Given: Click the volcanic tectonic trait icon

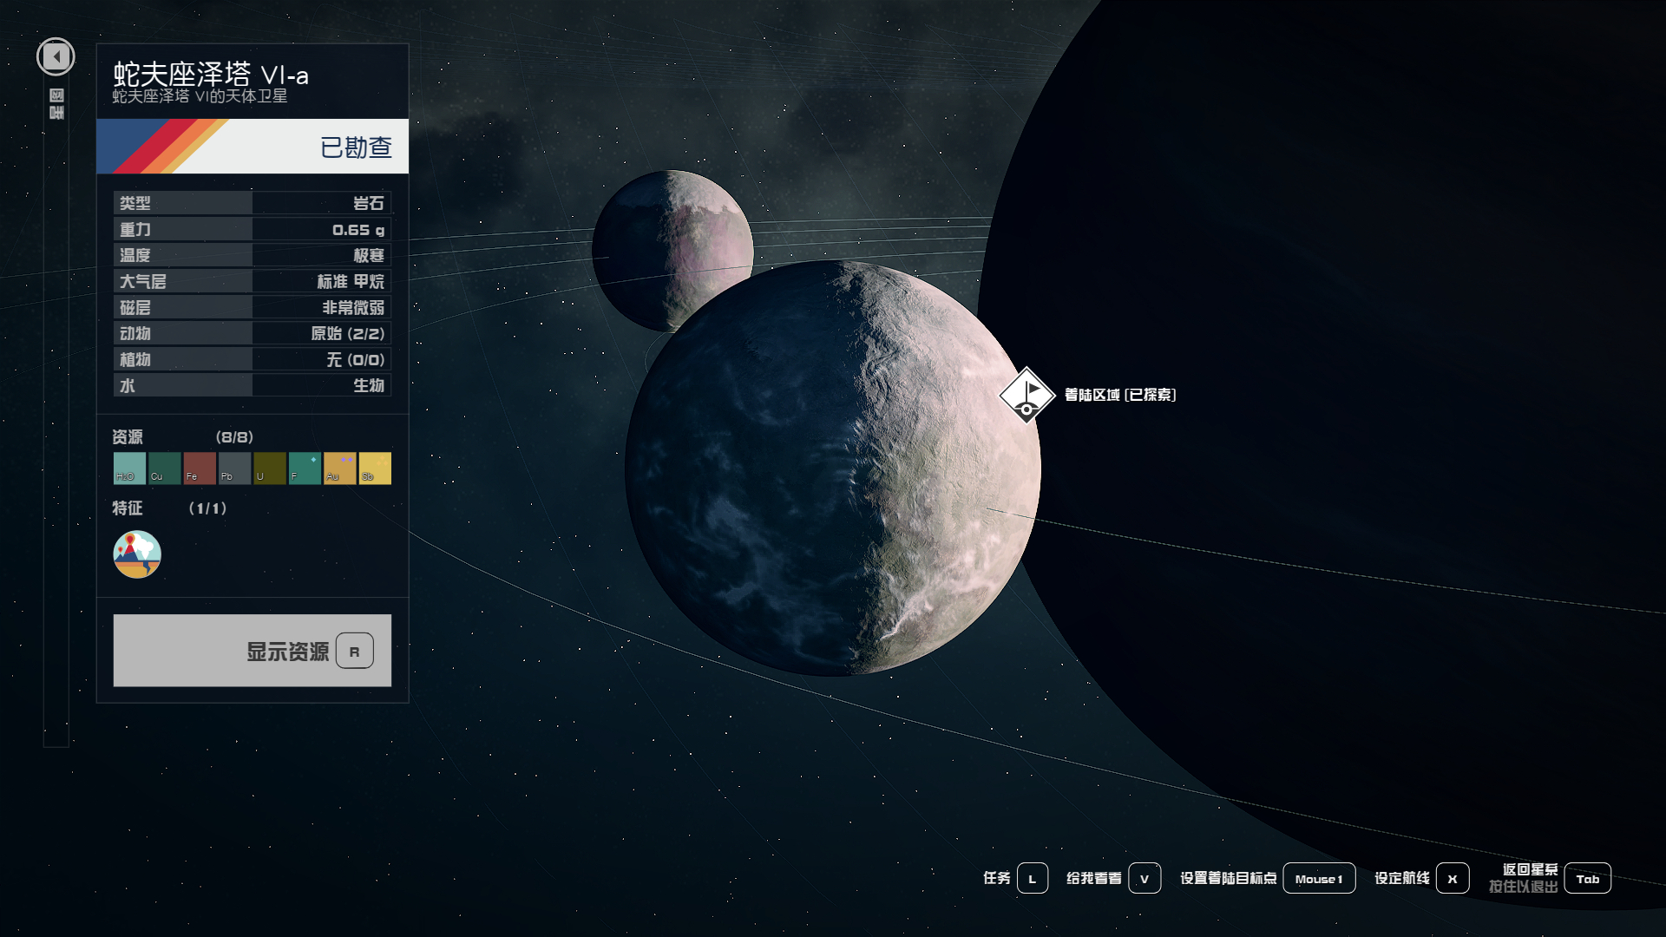Looking at the screenshot, I should [x=137, y=554].
